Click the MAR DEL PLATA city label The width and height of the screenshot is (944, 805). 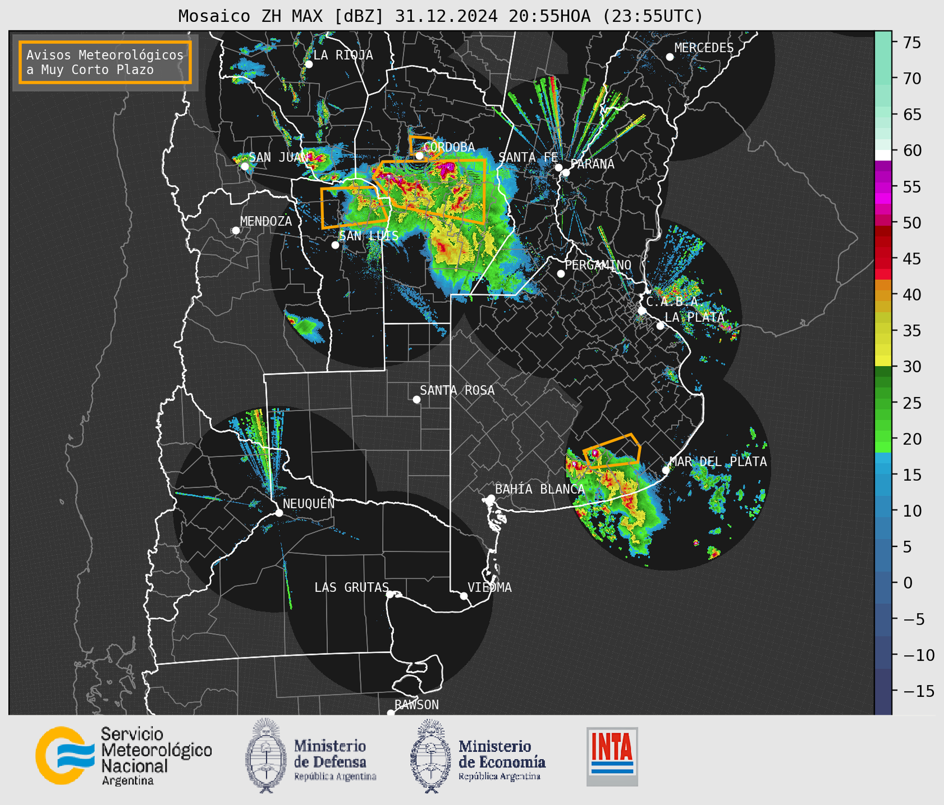[x=718, y=462]
